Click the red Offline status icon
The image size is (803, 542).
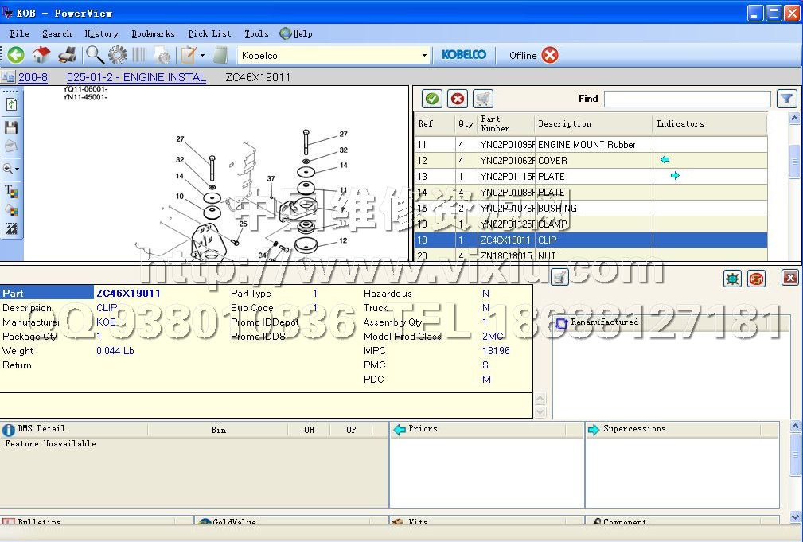point(550,55)
